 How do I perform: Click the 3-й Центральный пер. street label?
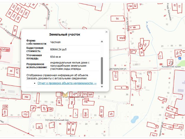pyautogui.click(x=57, y=120)
